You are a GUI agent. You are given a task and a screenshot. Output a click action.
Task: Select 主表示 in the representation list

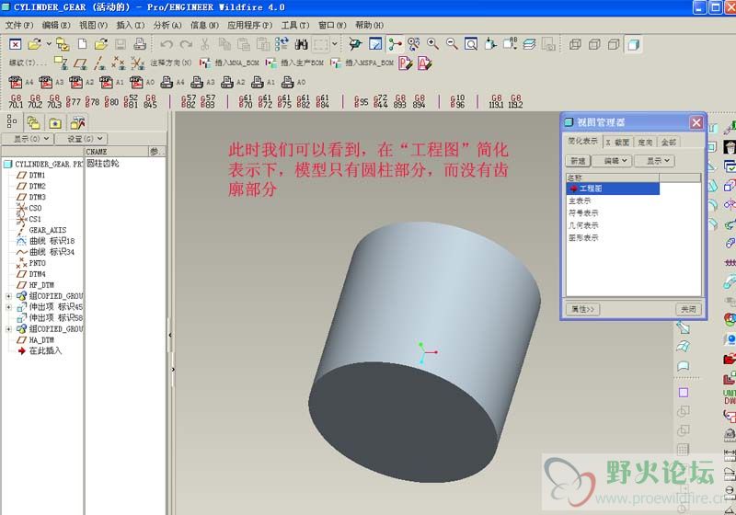[x=580, y=200]
